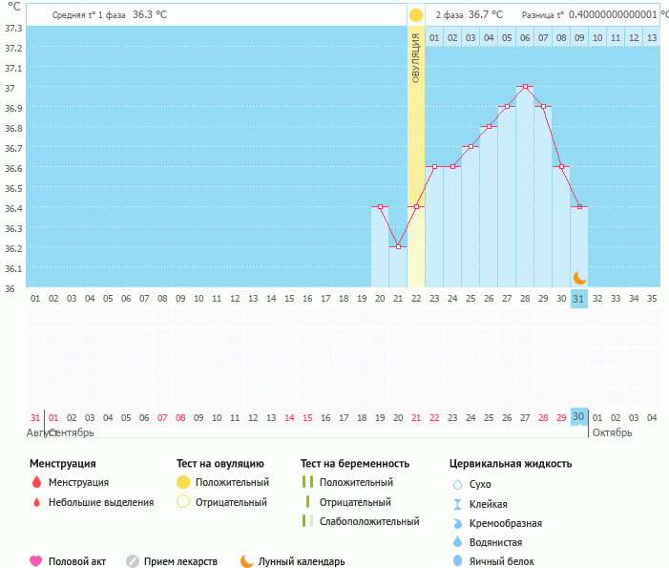
Task: Click the Клейкая cervical fluid icon
Action: [457, 504]
